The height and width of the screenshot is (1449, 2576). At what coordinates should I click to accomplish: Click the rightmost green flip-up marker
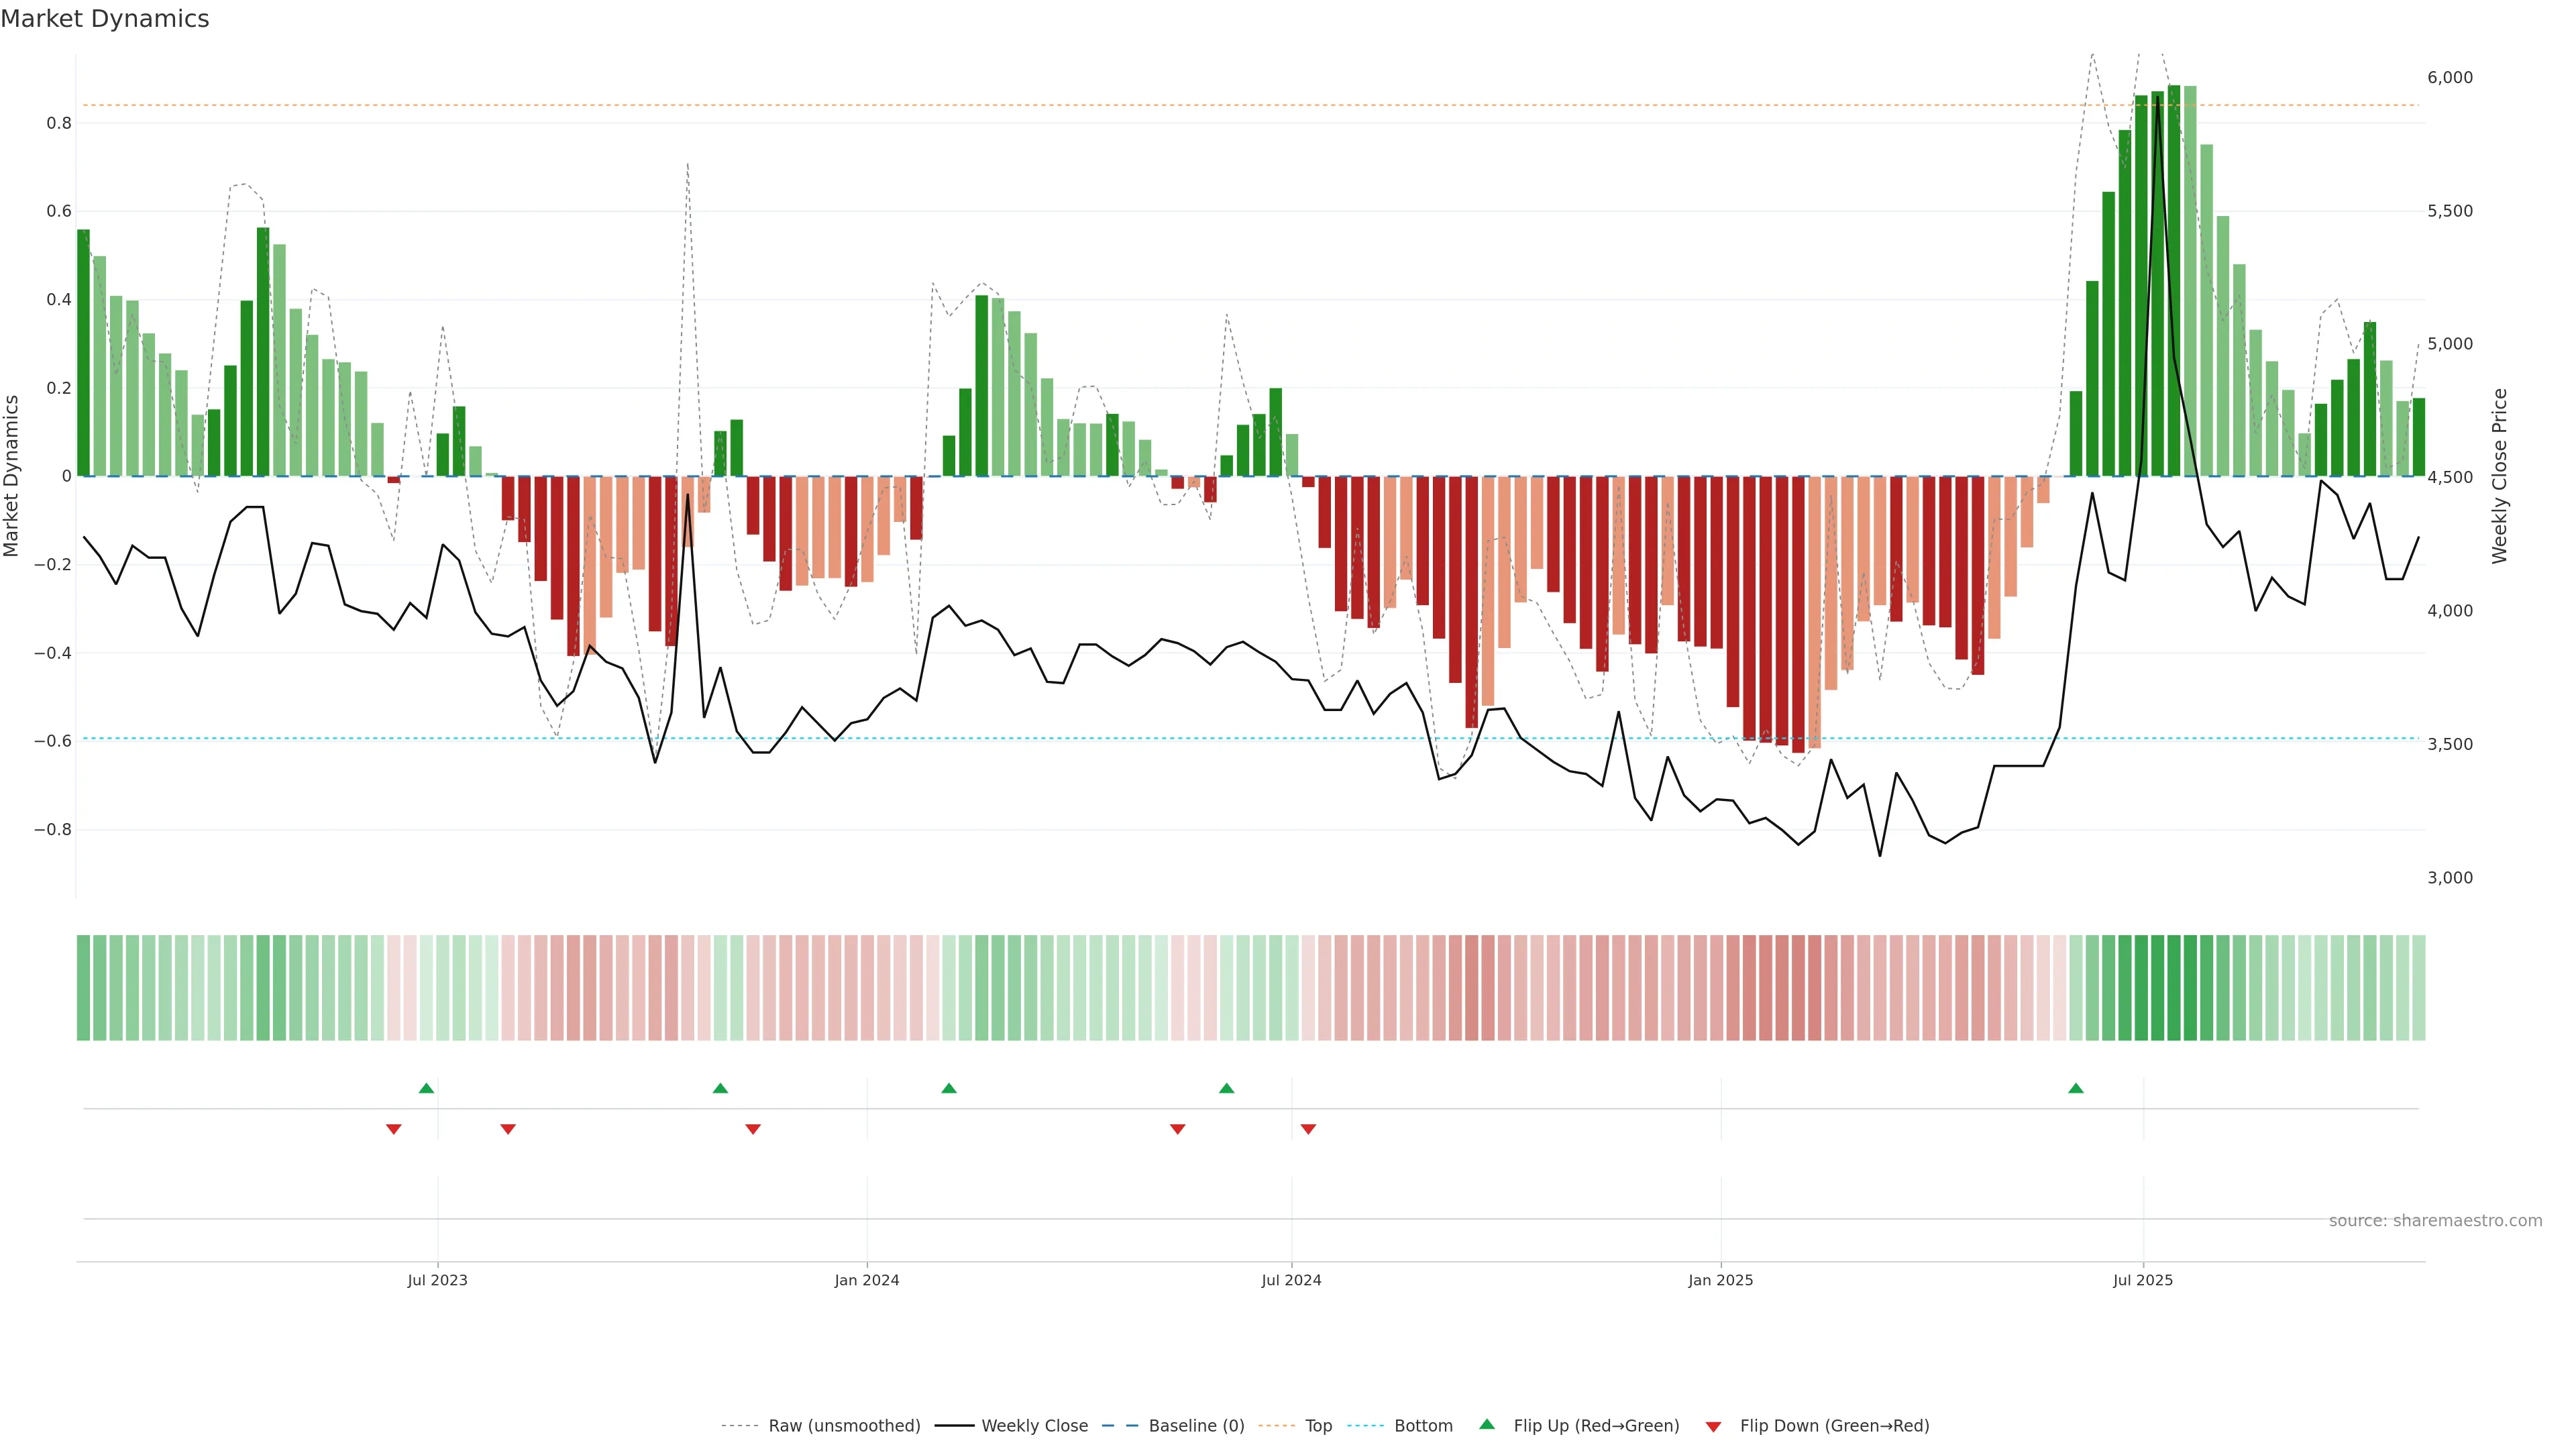coord(2076,1088)
